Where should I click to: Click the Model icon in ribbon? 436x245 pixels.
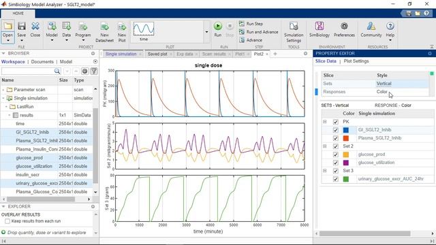point(52,27)
